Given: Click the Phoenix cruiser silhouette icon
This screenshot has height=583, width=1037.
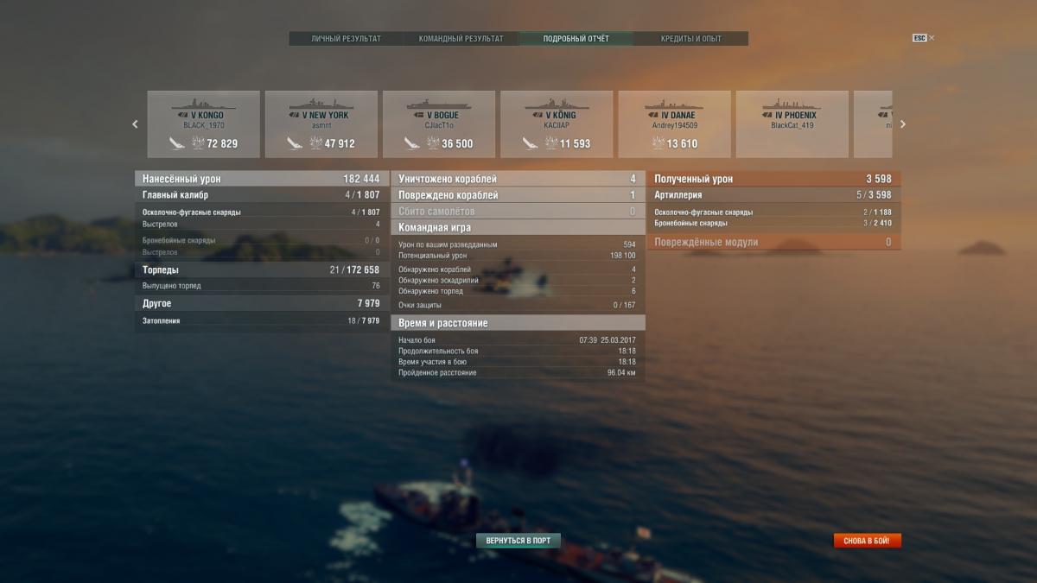Looking at the screenshot, I should pyautogui.click(x=792, y=104).
